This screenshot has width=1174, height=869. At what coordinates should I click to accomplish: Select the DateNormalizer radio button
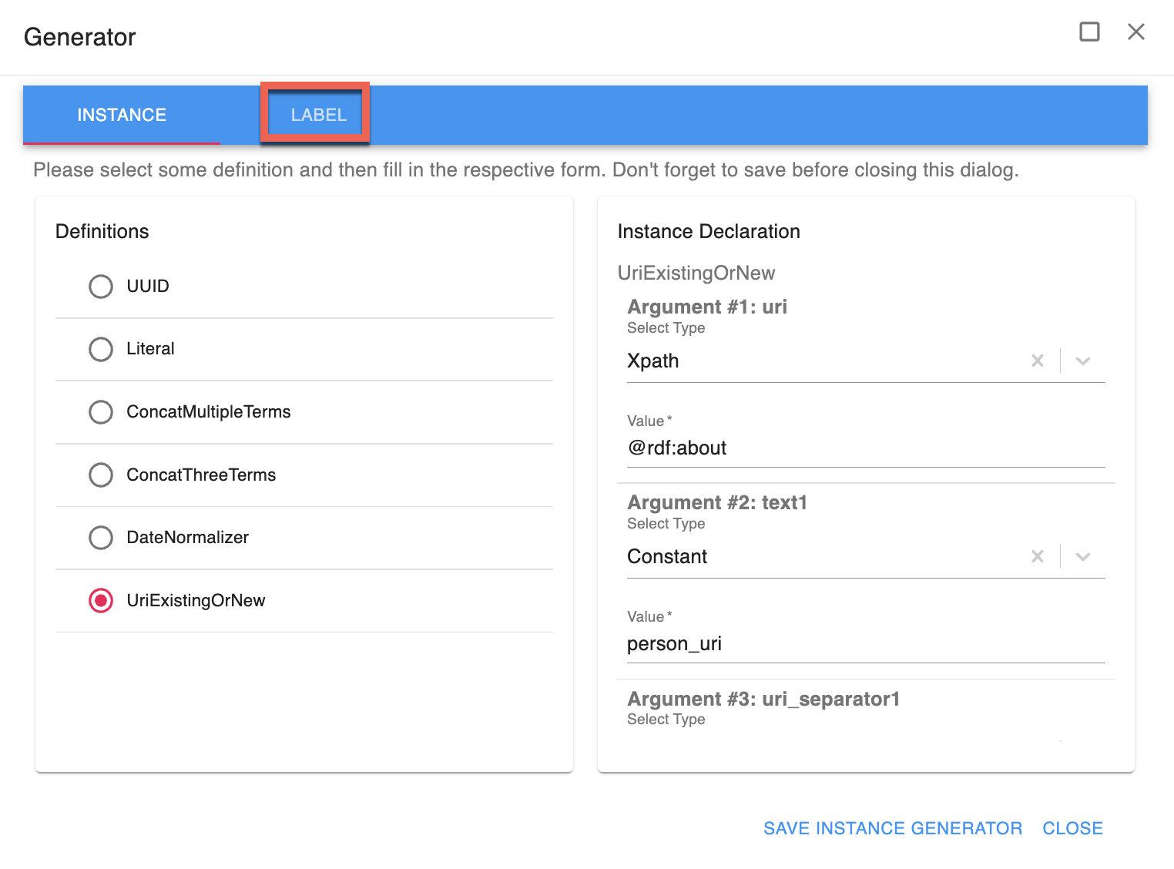(x=101, y=538)
